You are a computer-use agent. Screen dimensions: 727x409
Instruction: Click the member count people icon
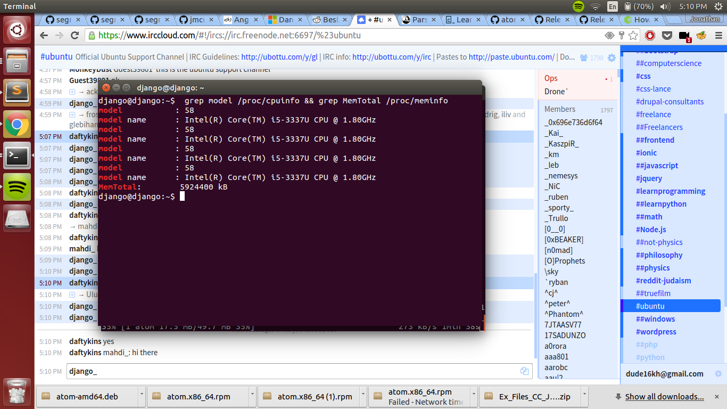(x=584, y=58)
